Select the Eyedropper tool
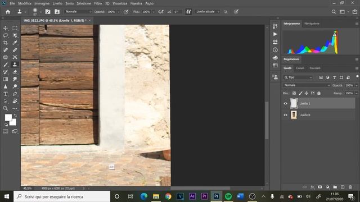Screen dimensions: 360x202 click(15, 43)
